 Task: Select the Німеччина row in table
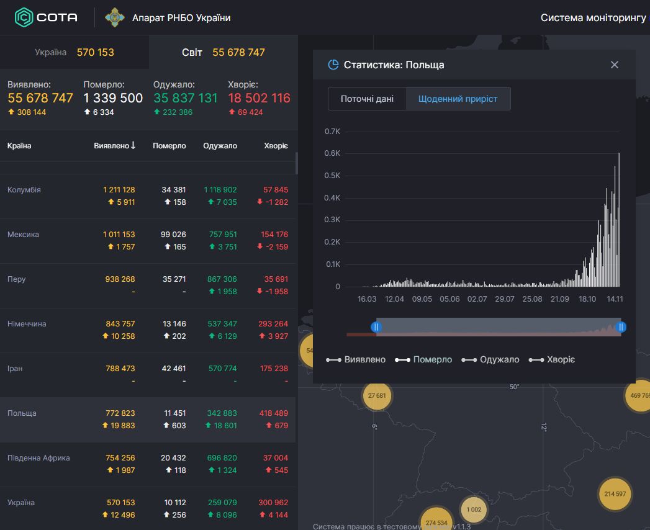point(148,330)
